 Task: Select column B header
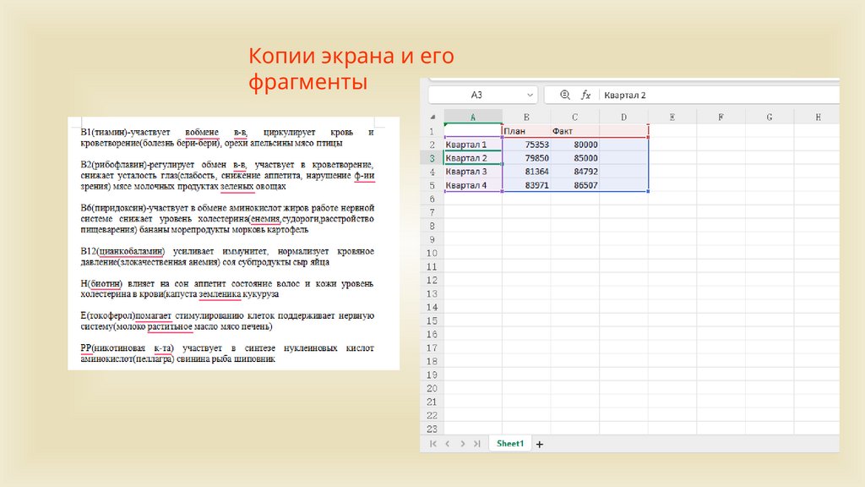[526, 117]
